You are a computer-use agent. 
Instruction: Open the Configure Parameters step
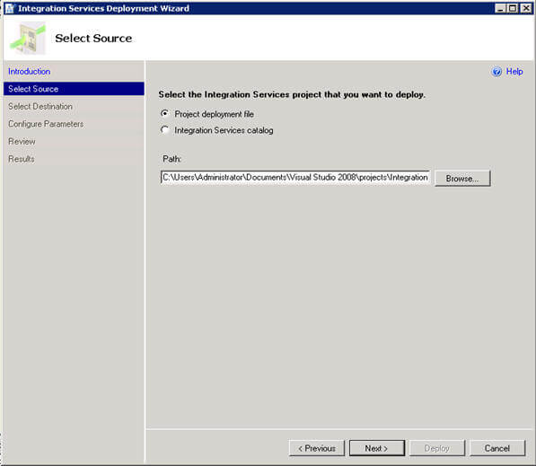click(x=46, y=124)
